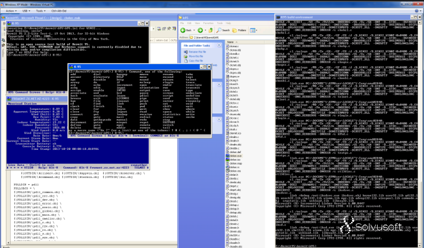Click the FREMONT.ZX.NET.NZ window title icon
The image size is (424, 248).
[x=9, y=99]
